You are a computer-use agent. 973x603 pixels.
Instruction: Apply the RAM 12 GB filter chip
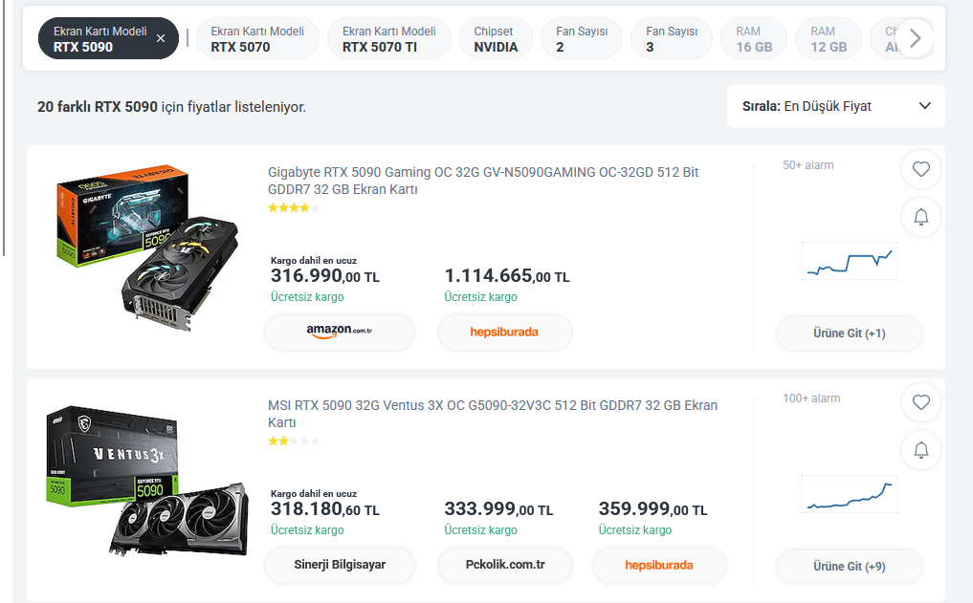click(829, 38)
